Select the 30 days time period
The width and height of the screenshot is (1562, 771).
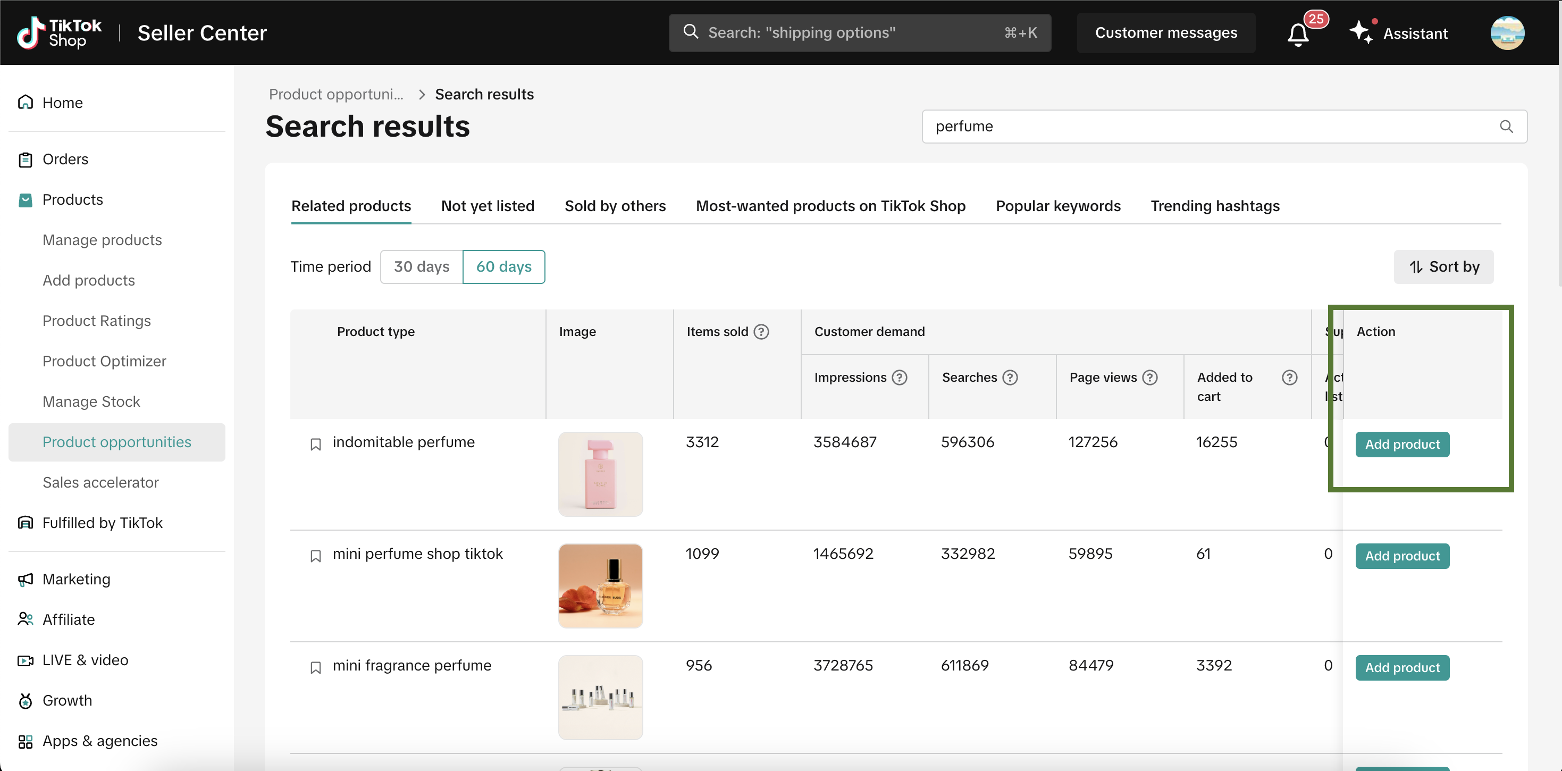(x=422, y=267)
